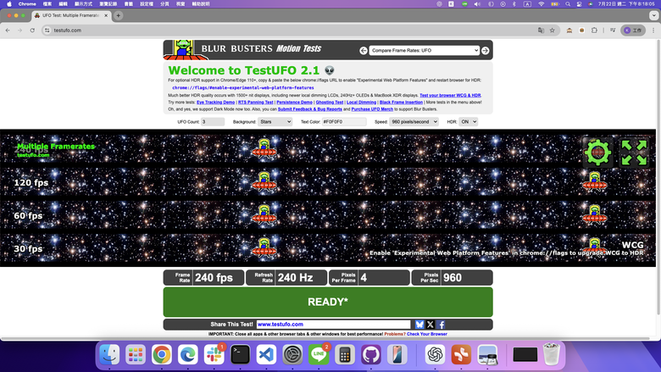Open Submit Feedback & Bug Reports link
The image size is (661, 372).
(310, 109)
